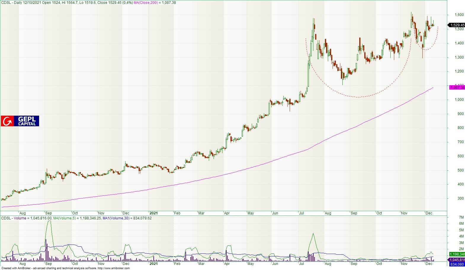Screen dimensions: 465x270
Task: Click the blue 834,080 volume average tag
Action: pyautogui.click(x=457, y=264)
